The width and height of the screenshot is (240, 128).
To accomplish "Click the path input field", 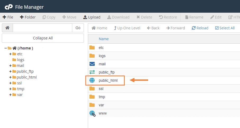I will [x=42, y=28].
